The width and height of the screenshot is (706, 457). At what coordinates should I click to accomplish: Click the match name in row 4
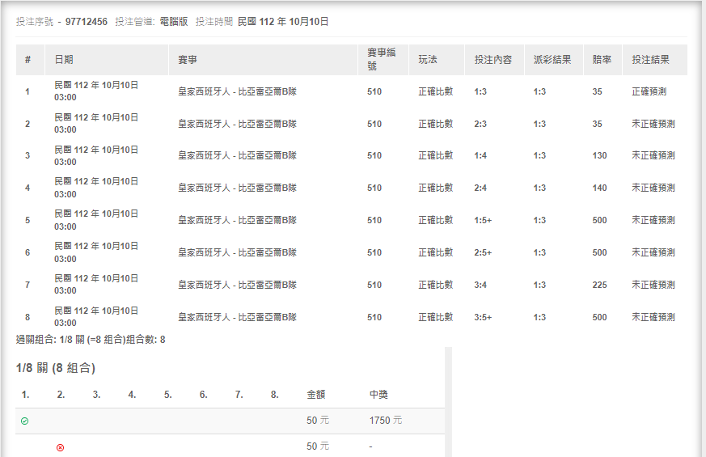pyautogui.click(x=237, y=188)
